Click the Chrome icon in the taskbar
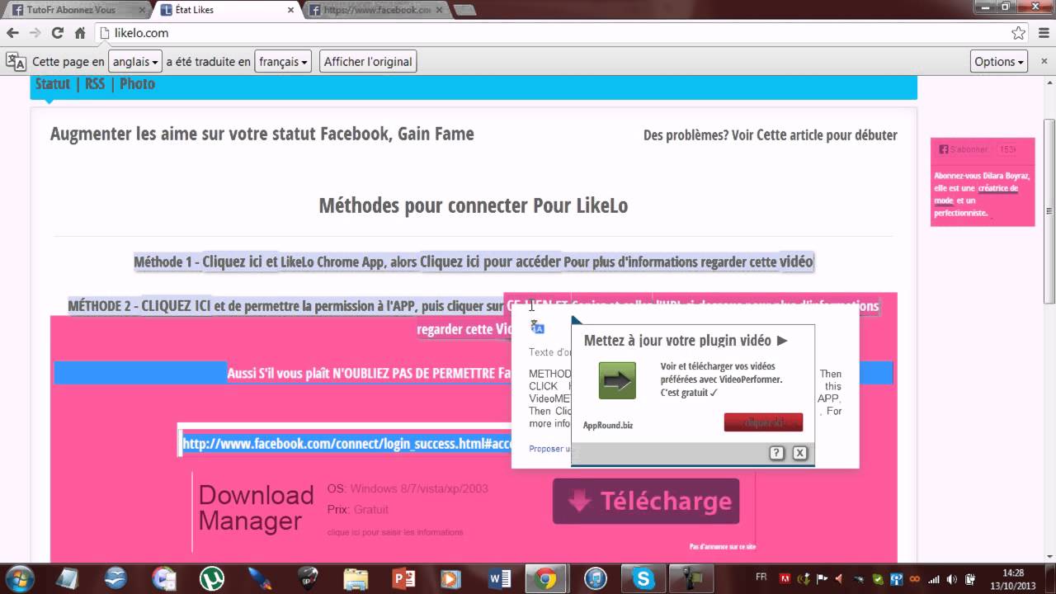This screenshot has width=1056, height=594. point(544,579)
